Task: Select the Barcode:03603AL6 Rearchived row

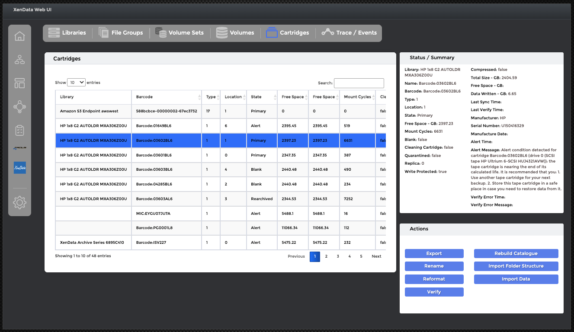Action: click(221, 199)
